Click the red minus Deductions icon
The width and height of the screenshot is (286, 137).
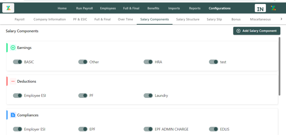click(x=13, y=81)
